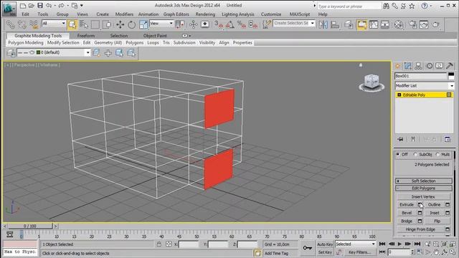
Task: Open Extrude settings box
Action: pyautogui.click(x=420, y=204)
